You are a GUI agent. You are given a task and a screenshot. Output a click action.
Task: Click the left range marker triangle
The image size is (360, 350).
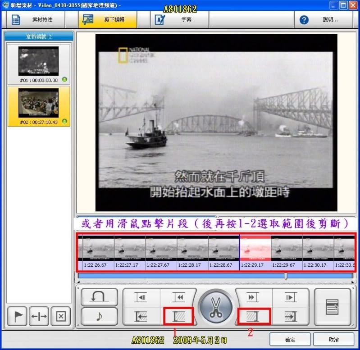pos(78,282)
